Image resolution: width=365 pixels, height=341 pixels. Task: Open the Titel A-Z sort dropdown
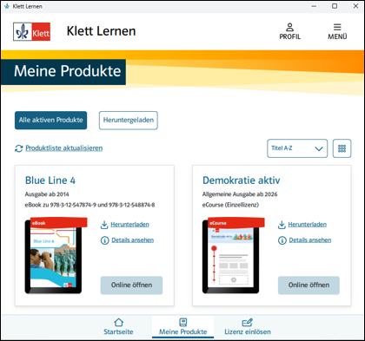point(297,148)
